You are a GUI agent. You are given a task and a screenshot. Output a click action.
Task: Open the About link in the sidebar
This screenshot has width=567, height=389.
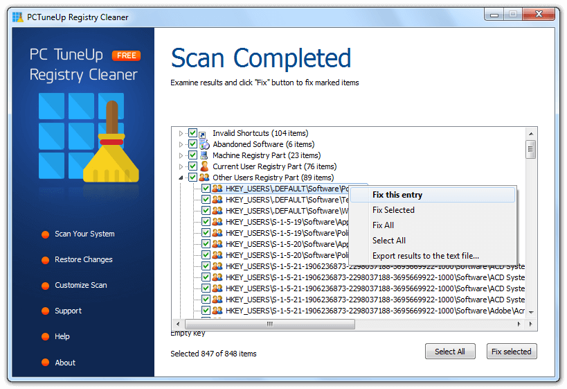click(64, 363)
